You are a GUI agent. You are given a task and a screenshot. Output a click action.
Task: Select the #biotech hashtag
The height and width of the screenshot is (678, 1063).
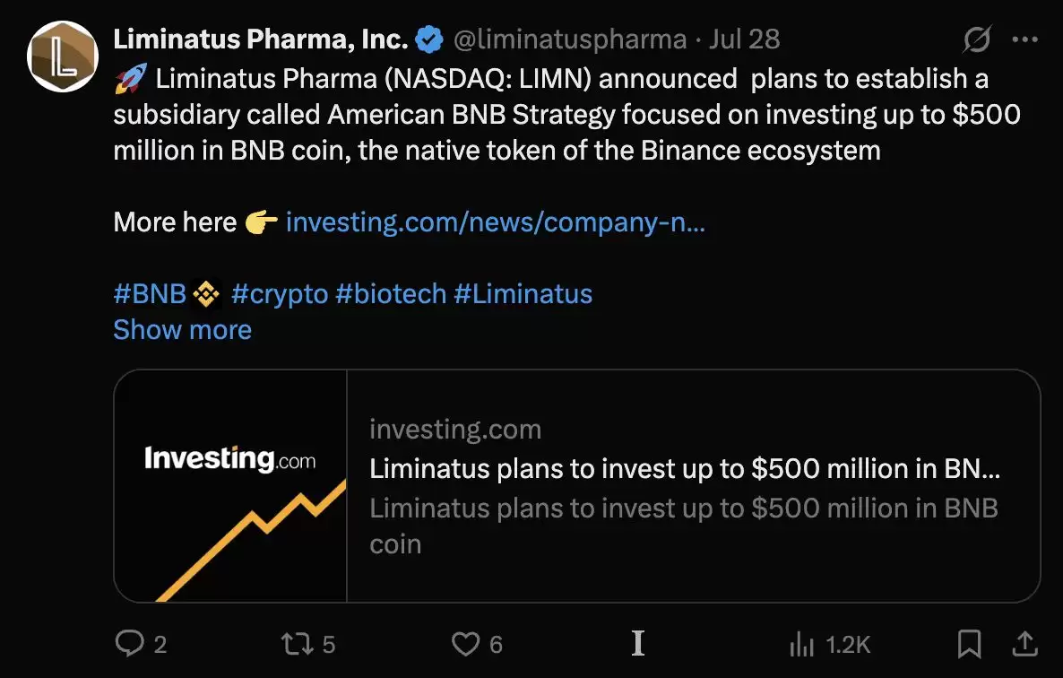click(x=391, y=294)
